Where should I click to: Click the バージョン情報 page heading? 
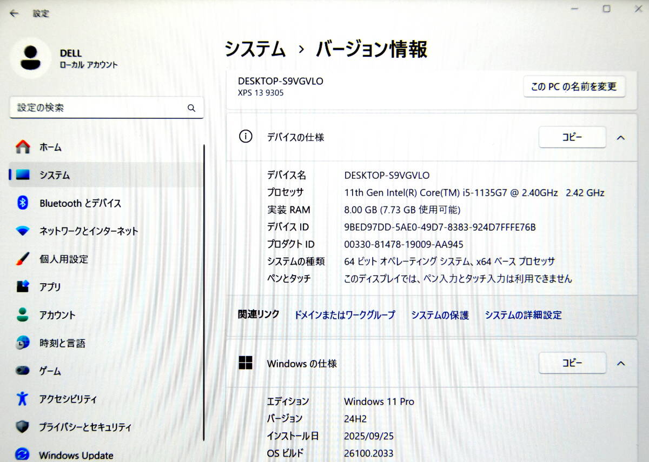372,49
